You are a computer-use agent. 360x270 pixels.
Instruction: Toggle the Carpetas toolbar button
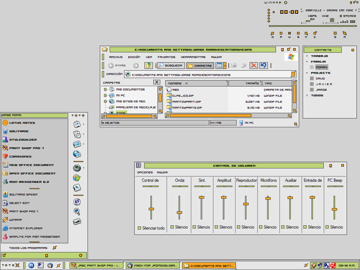pos(200,66)
